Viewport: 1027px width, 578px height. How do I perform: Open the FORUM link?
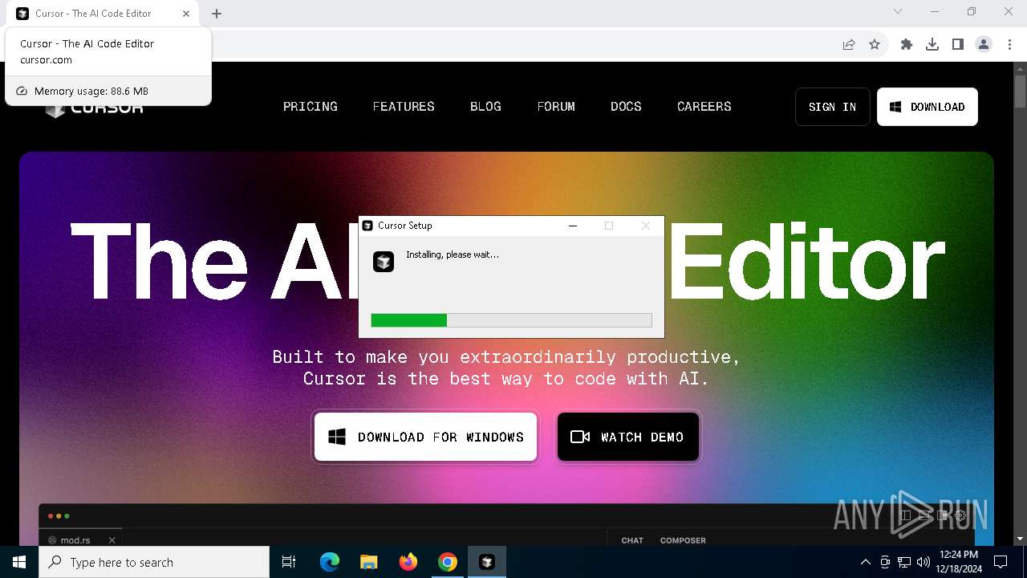(x=556, y=106)
